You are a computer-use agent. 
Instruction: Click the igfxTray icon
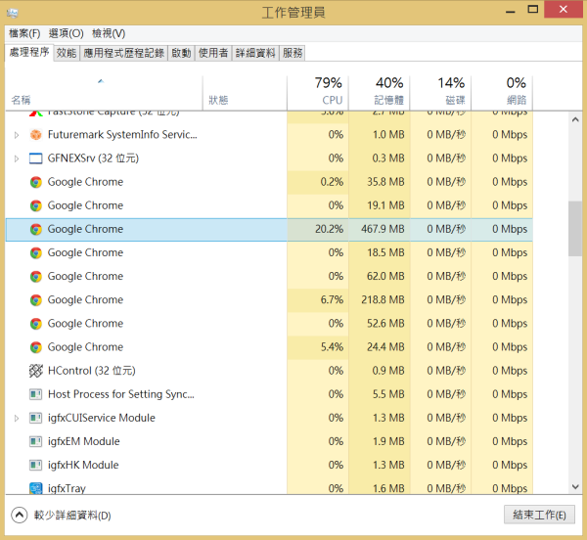pos(35,488)
